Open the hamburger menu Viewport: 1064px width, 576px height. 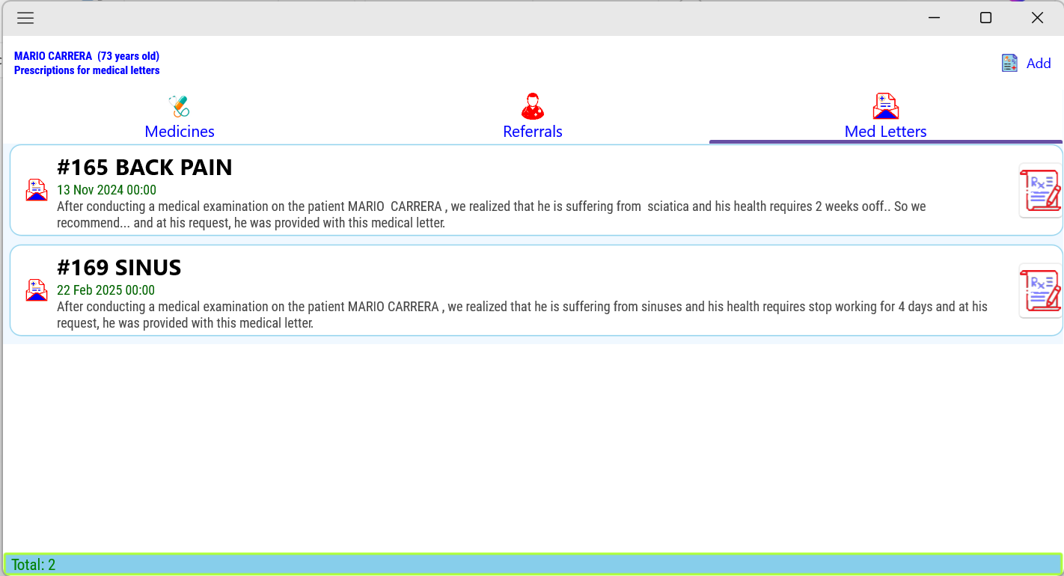click(25, 18)
